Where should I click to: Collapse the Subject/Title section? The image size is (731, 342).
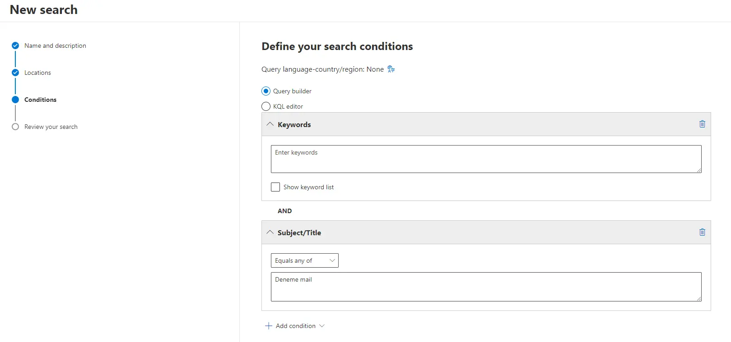point(270,232)
